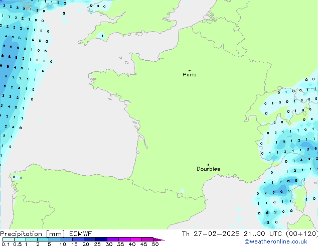Click the legend value 35
The height and width of the screenshot is (246, 318).
pyautogui.click(x=120, y=244)
